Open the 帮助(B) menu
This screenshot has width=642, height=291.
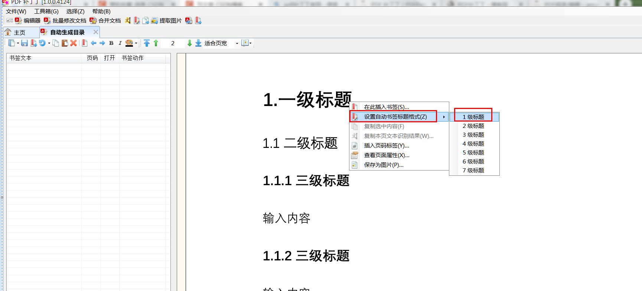[x=101, y=11]
